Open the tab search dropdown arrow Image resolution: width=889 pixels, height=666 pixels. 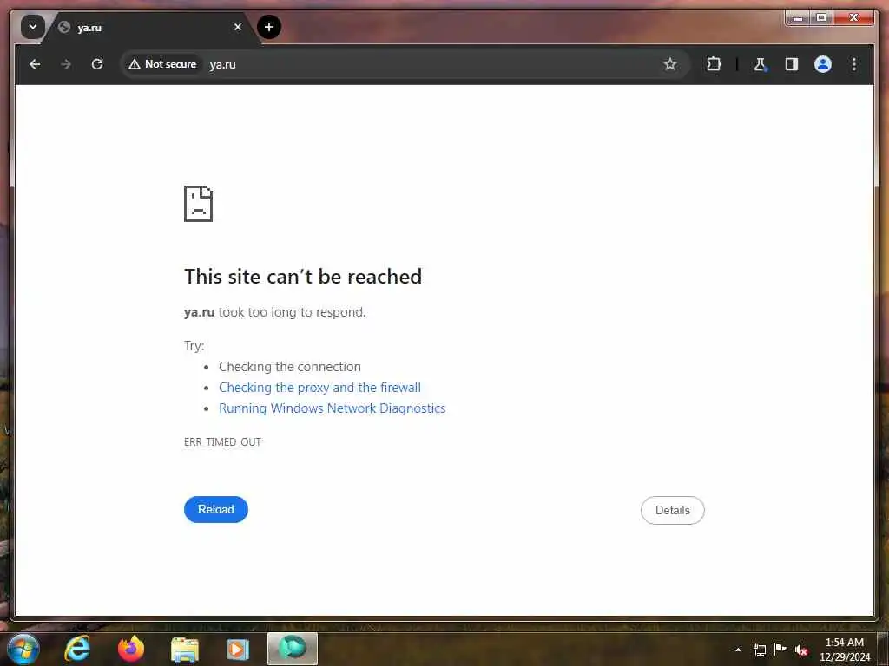coord(32,27)
